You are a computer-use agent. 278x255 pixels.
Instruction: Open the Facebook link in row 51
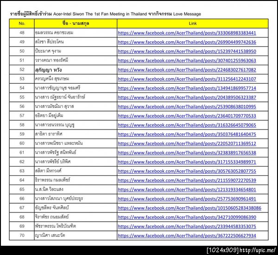tap(187, 61)
